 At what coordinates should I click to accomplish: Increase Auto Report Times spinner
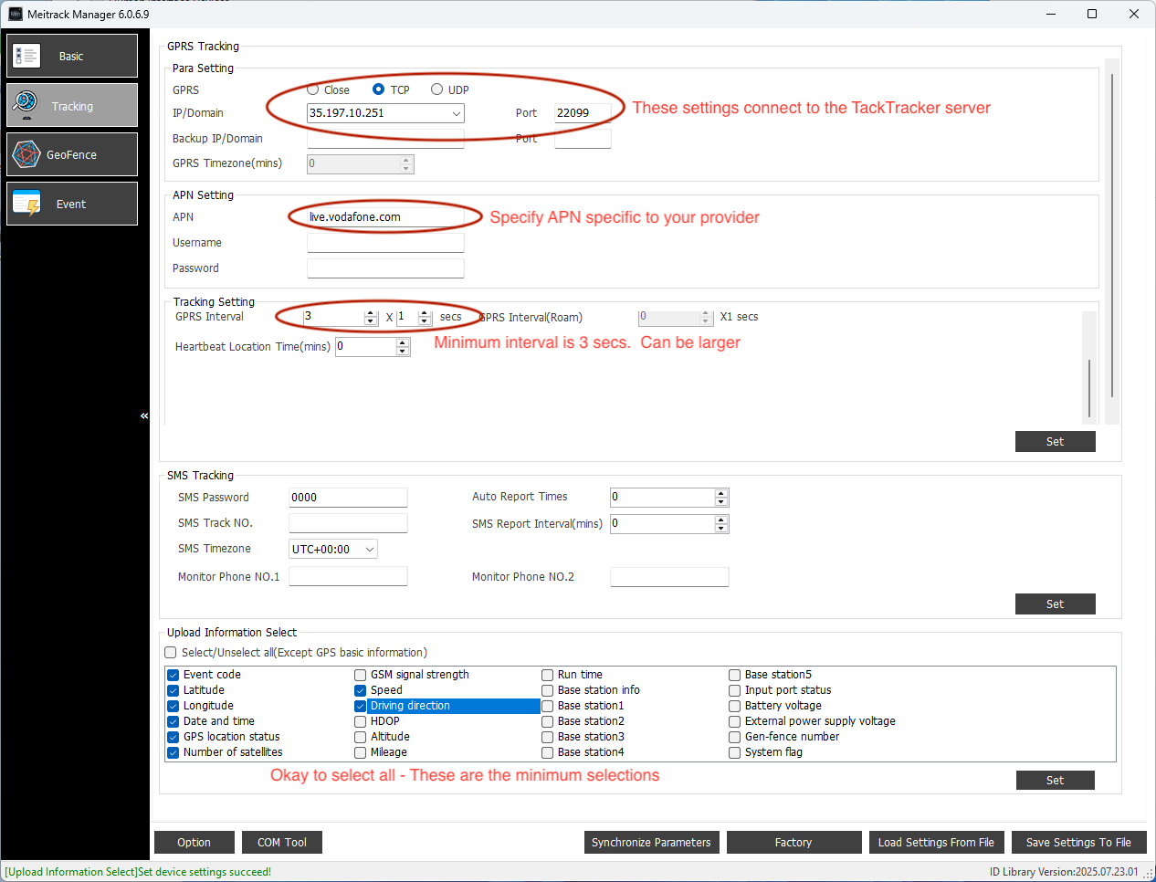pyautogui.click(x=721, y=493)
